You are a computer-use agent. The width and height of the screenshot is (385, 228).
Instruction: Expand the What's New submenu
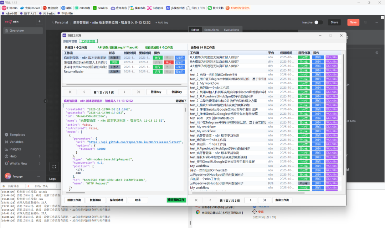(x=40, y=164)
